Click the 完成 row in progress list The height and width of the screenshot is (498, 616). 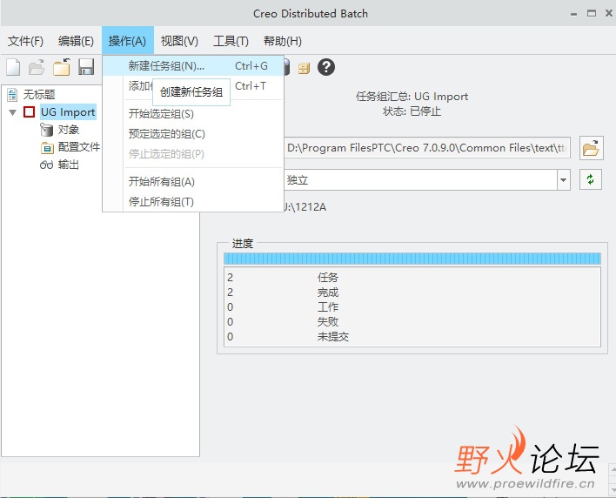pos(412,293)
